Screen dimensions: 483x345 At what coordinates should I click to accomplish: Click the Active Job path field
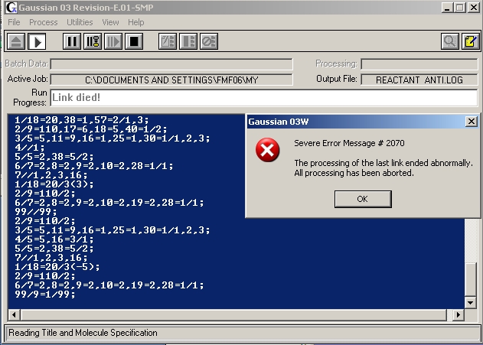tap(171, 80)
